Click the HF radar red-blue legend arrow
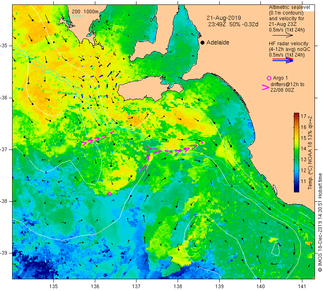 click(x=283, y=60)
